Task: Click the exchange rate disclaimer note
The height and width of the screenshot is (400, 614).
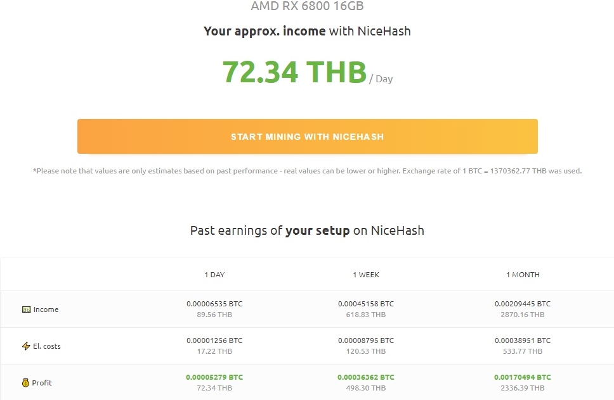Action: (x=308, y=171)
